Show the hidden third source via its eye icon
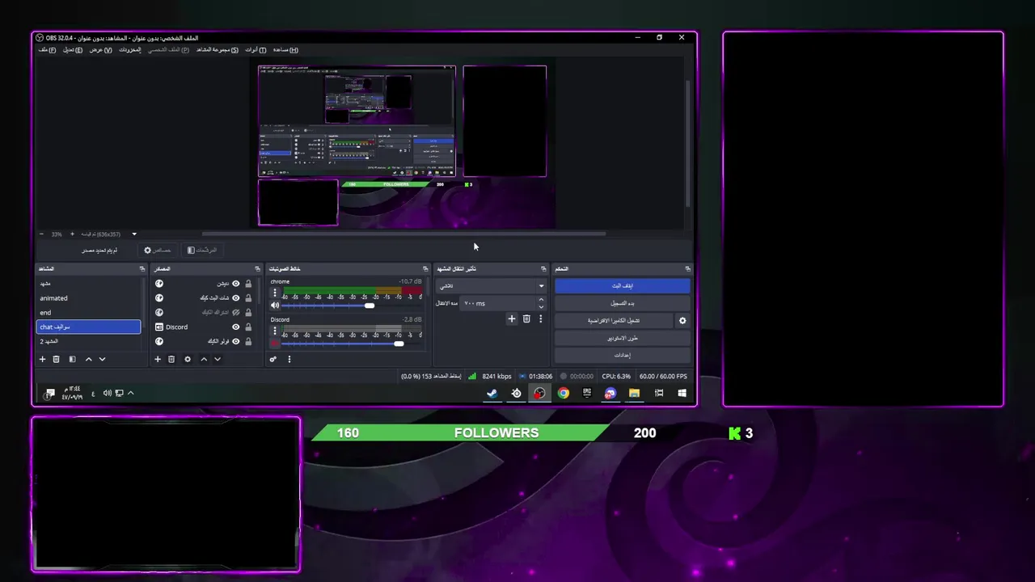Viewport: 1035px width, 582px height. pyautogui.click(x=236, y=312)
